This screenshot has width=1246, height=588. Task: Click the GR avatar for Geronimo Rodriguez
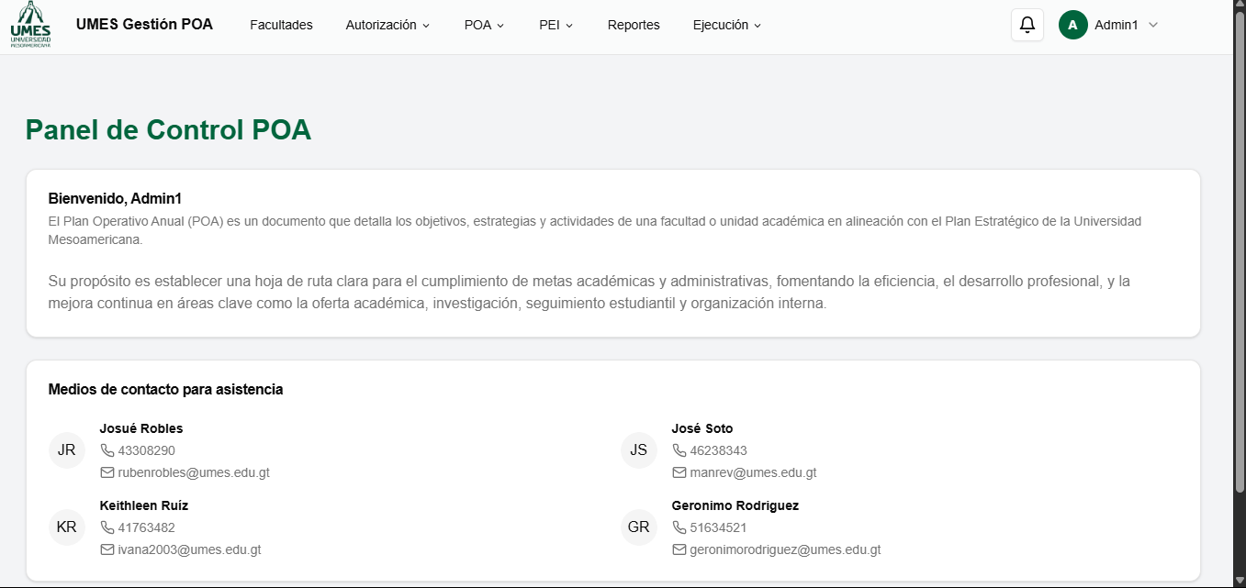pyautogui.click(x=639, y=527)
